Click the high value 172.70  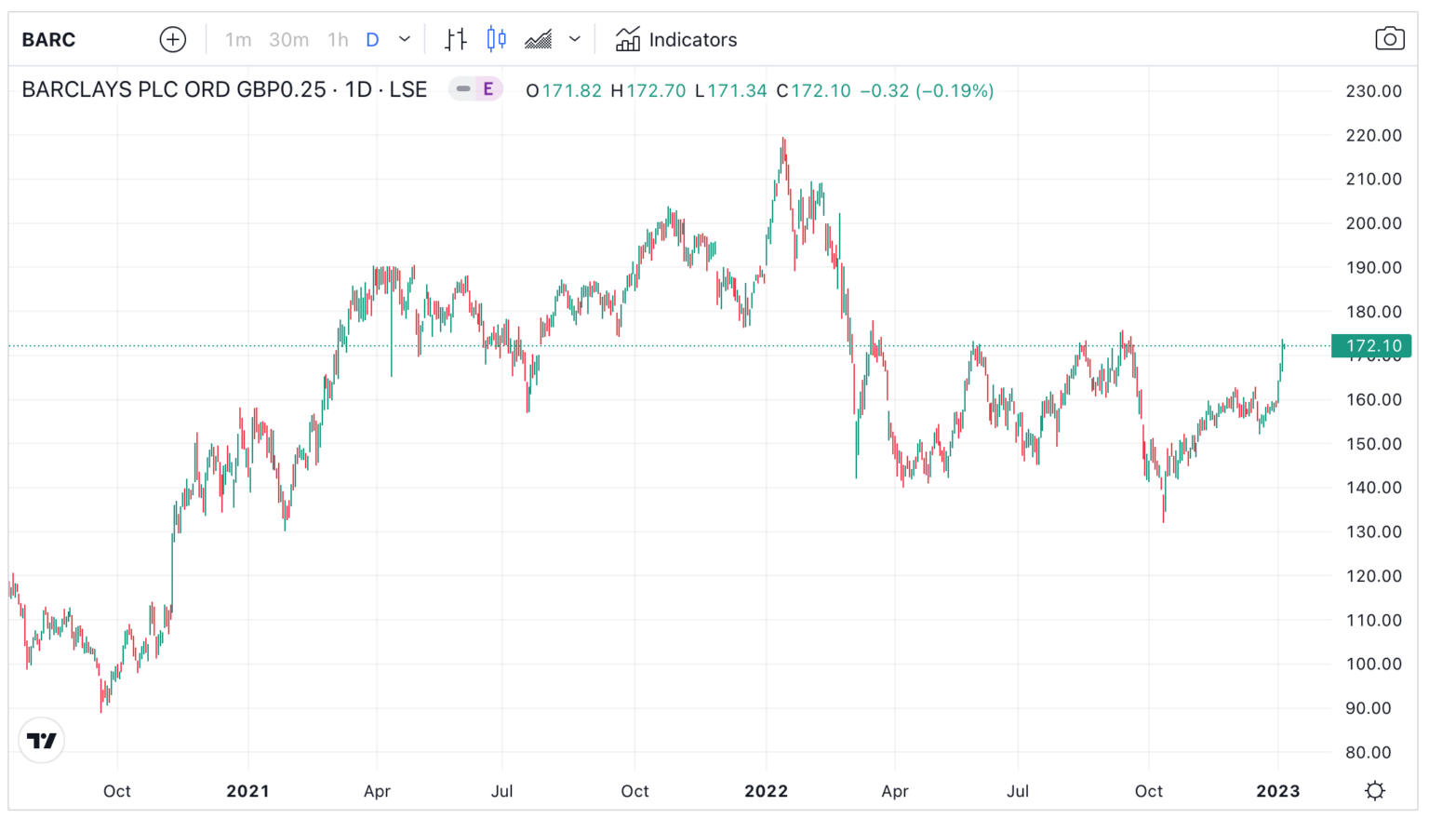[656, 91]
